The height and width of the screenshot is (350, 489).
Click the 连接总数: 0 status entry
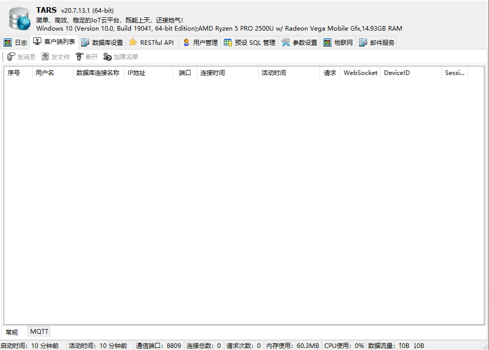203,345
